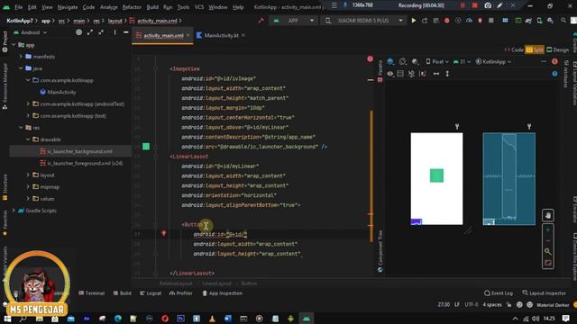Open the API 31 dropdown in preview

pyautogui.click(x=463, y=62)
